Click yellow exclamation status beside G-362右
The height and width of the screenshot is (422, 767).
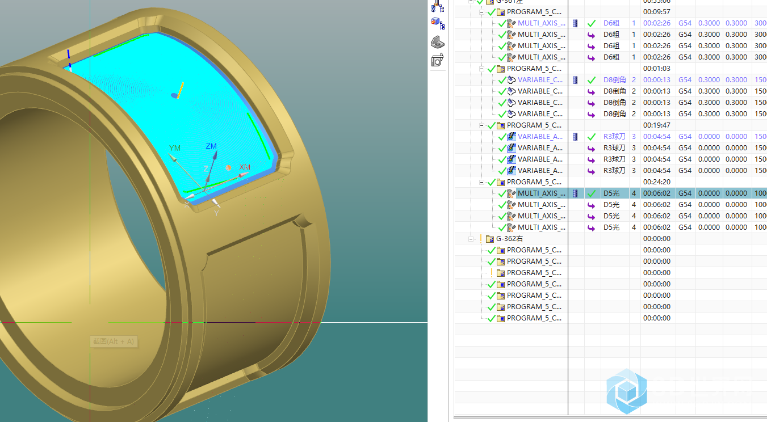tap(481, 239)
